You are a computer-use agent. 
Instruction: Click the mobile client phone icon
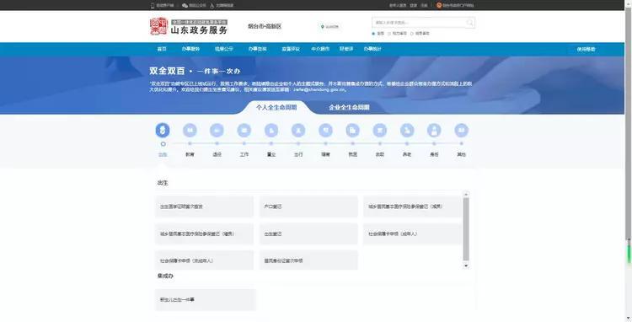click(153, 5)
